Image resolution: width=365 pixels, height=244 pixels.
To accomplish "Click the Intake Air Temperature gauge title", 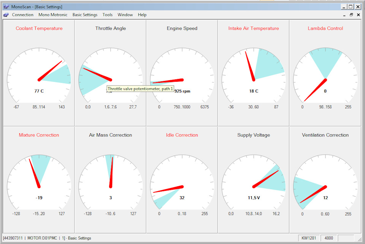I will tap(254, 29).
